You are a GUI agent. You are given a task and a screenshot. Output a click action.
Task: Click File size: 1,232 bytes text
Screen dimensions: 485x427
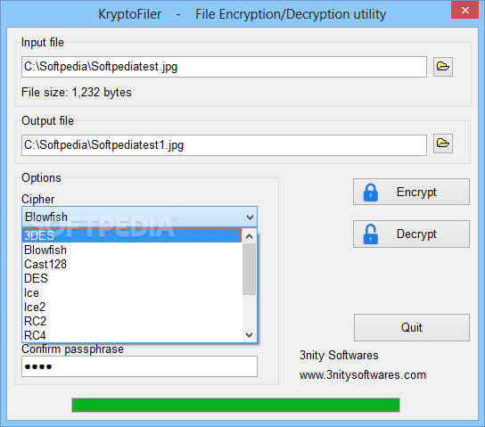tap(77, 93)
